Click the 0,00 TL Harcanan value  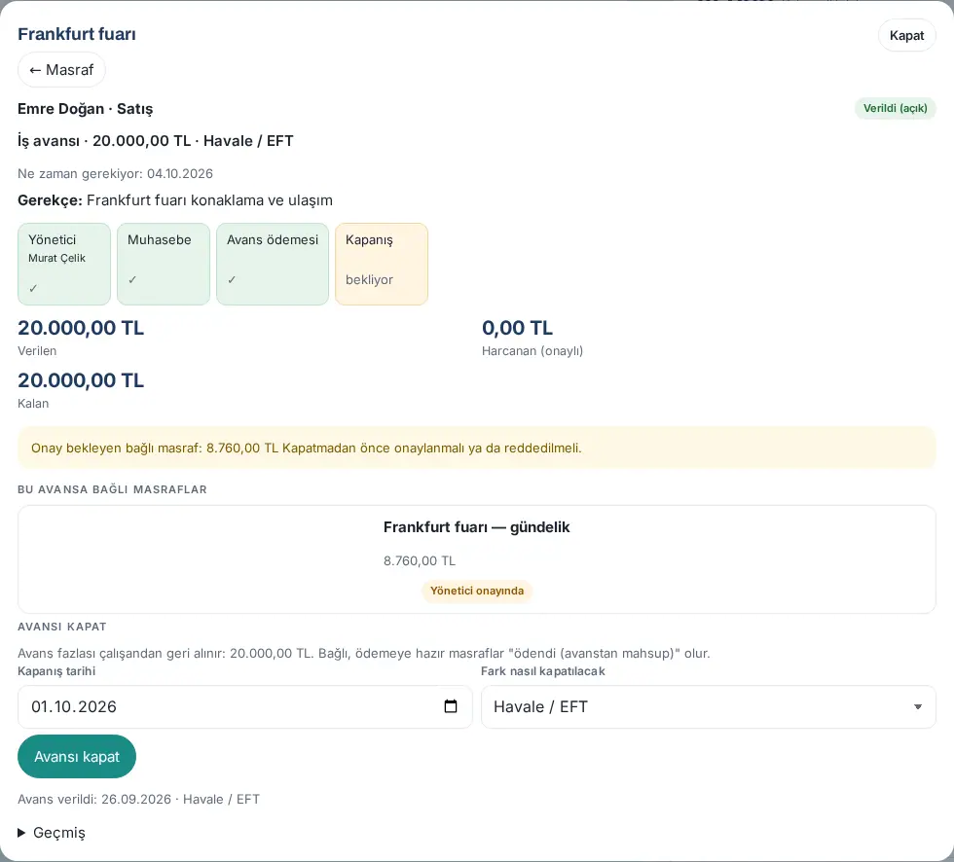click(x=517, y=328)
